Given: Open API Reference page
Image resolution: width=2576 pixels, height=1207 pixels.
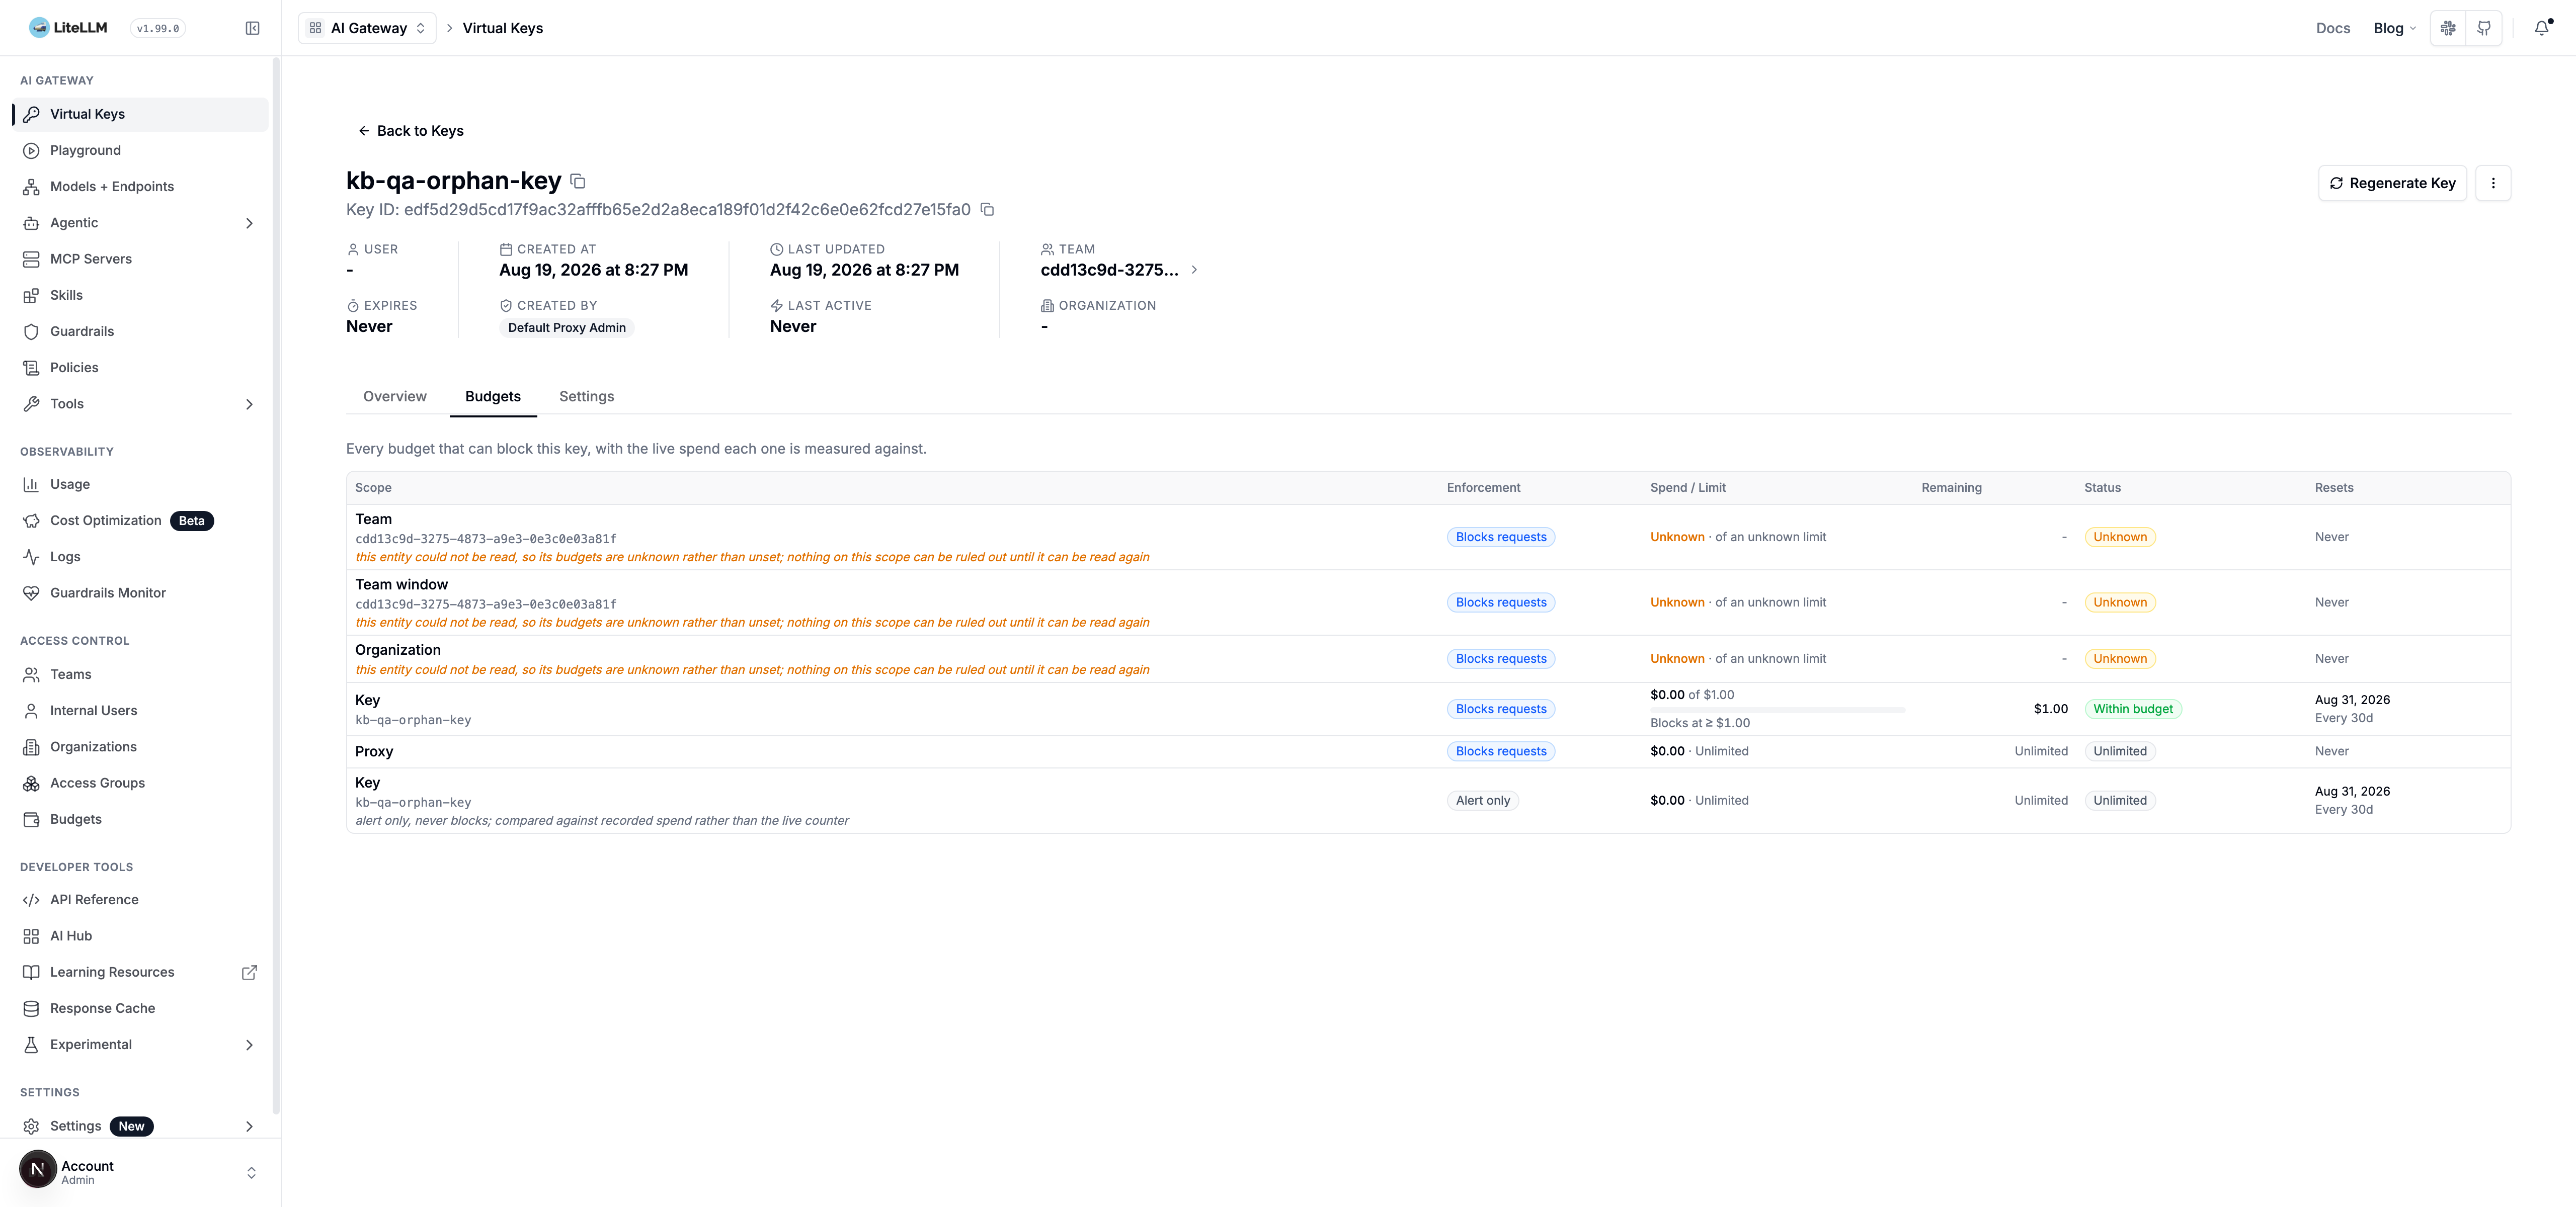Looking at the screenshot, I should click(140, 899).
